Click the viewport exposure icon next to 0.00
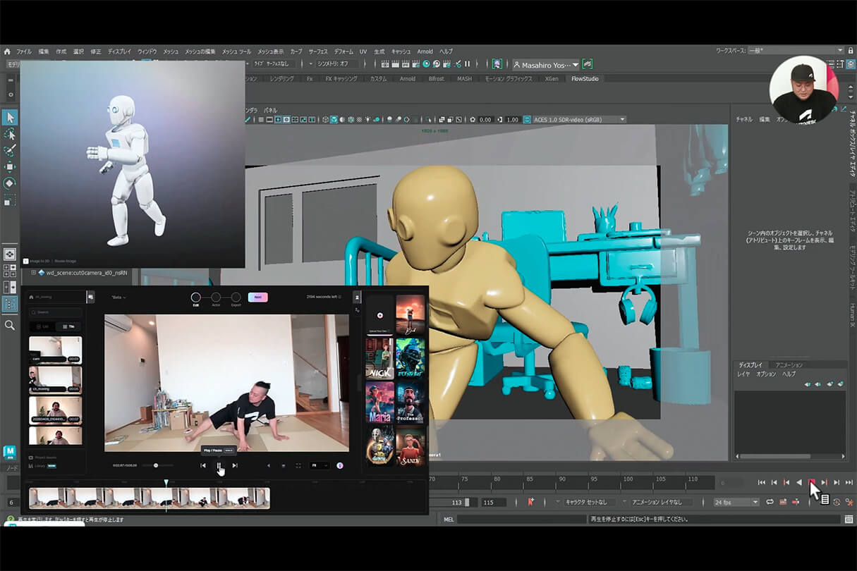Screen dimensions: 857x571 pyautogui.click(x=473, y=120)
